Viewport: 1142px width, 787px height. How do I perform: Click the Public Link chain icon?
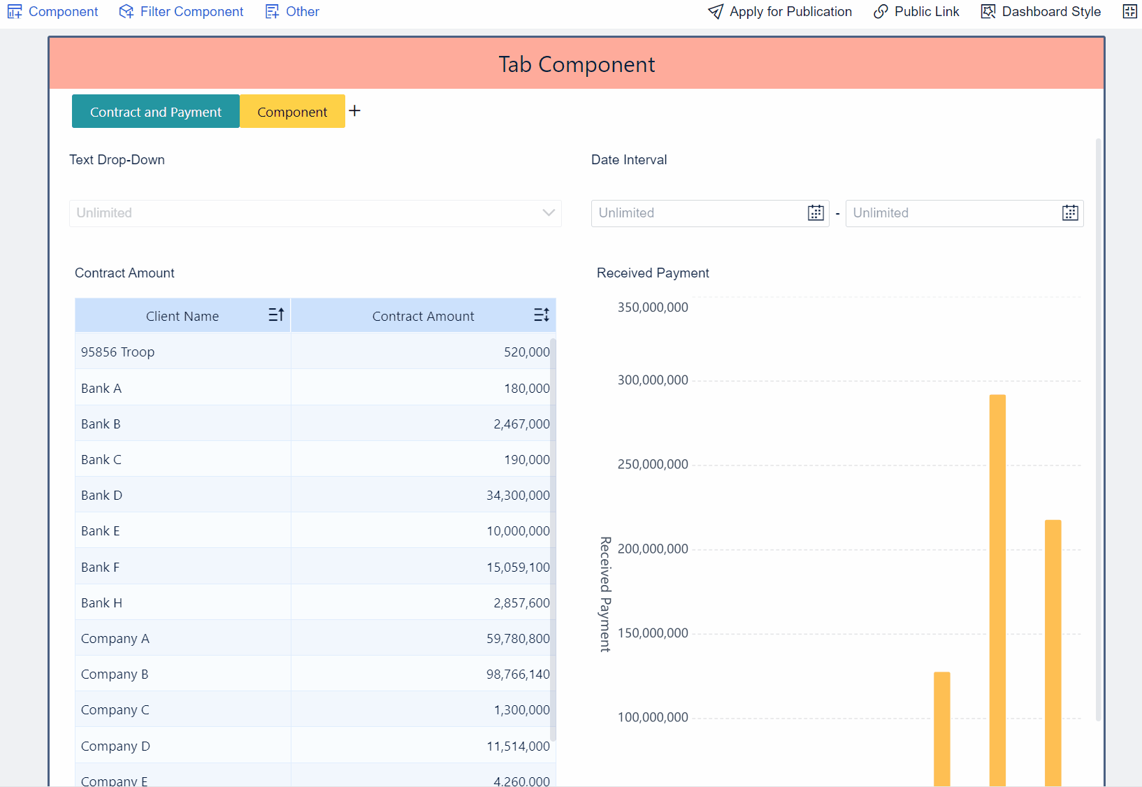pos(879,11)
